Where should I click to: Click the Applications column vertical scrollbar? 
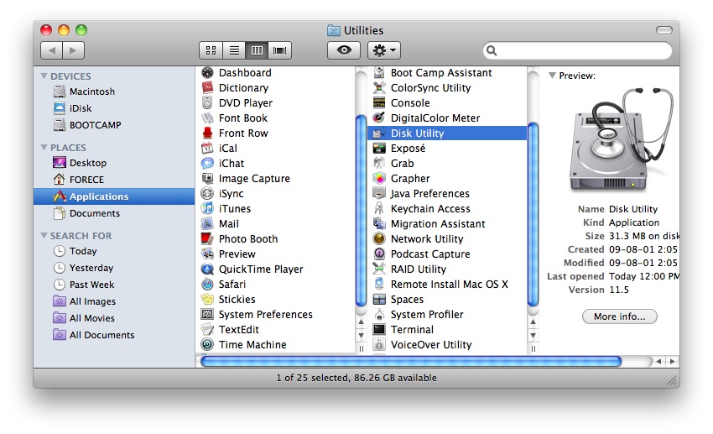pos(361,211)
